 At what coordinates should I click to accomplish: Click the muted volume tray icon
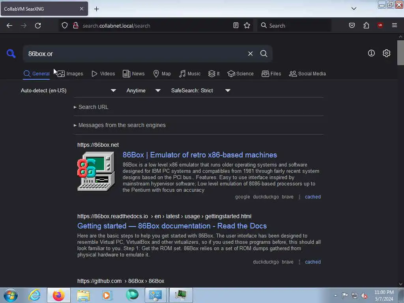pyautogui.click(x=364, y=296)
